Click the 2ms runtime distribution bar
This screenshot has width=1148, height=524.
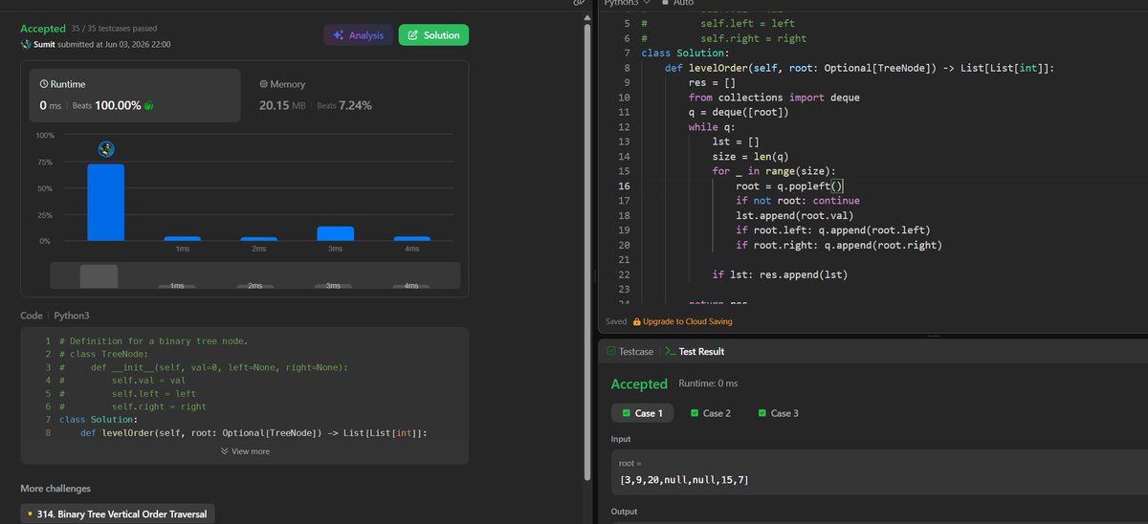[259, 239]
